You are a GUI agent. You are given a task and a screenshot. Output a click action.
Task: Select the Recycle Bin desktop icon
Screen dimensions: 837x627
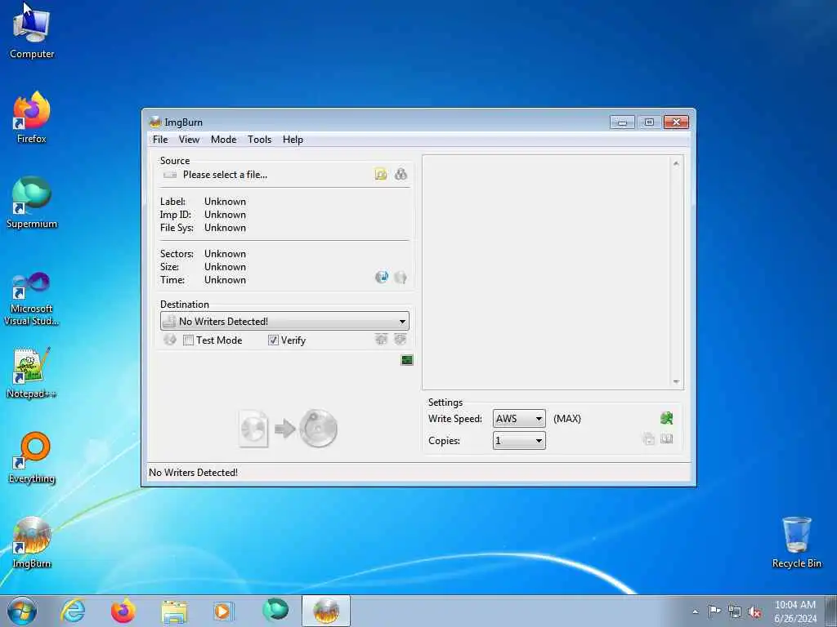(796, 543)
